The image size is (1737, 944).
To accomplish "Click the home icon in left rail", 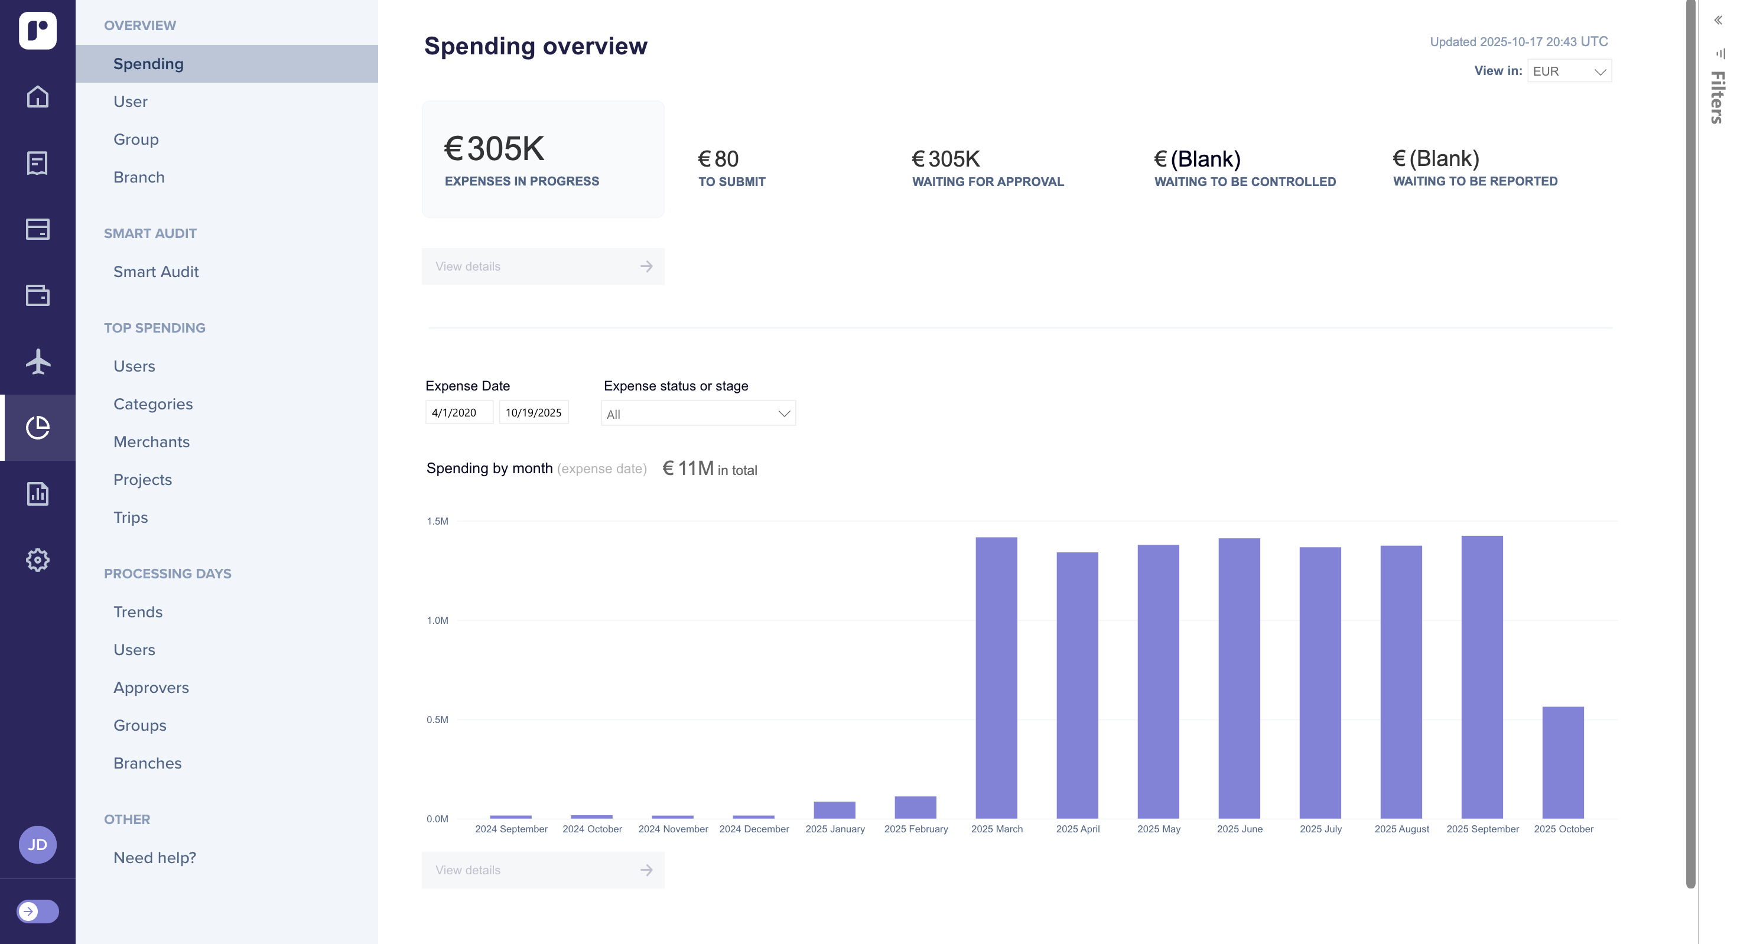I will pos(38,96).
